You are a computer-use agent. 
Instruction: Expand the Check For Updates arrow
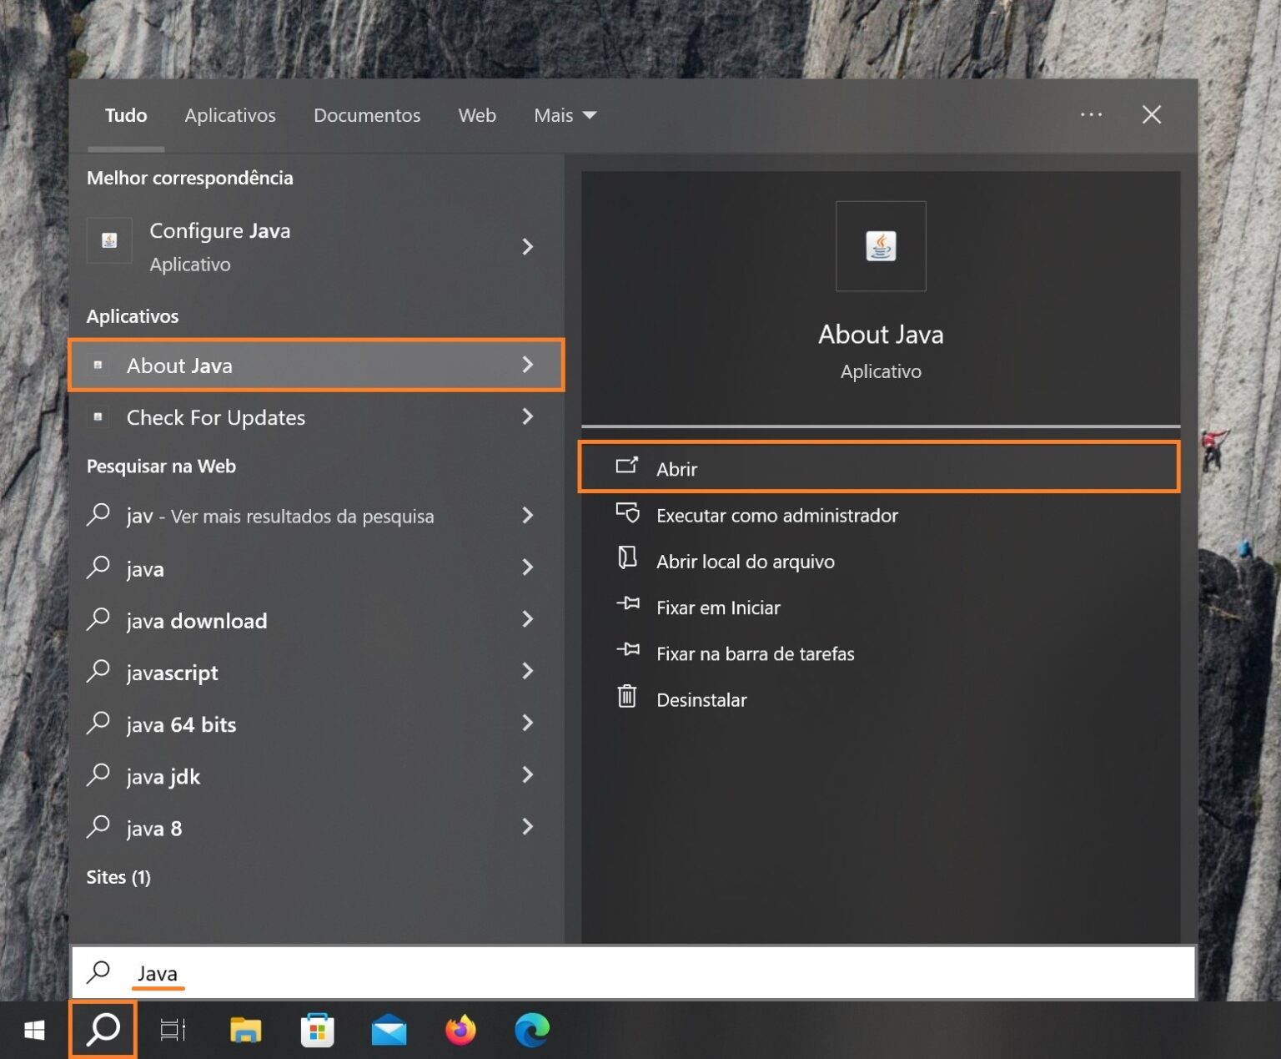coord(527,416)
